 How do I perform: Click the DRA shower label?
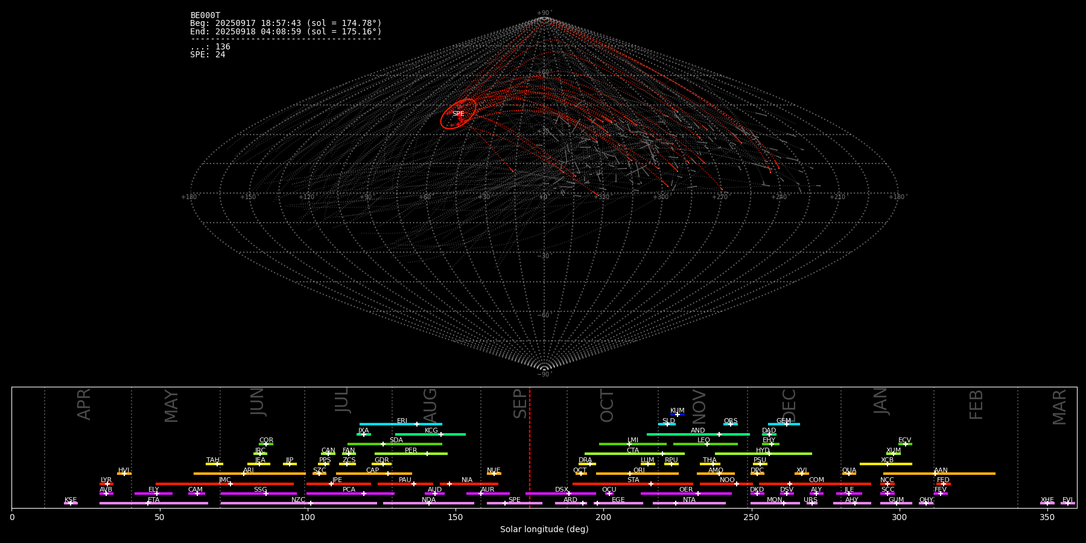pyautogui.click(x=585, y=460)
